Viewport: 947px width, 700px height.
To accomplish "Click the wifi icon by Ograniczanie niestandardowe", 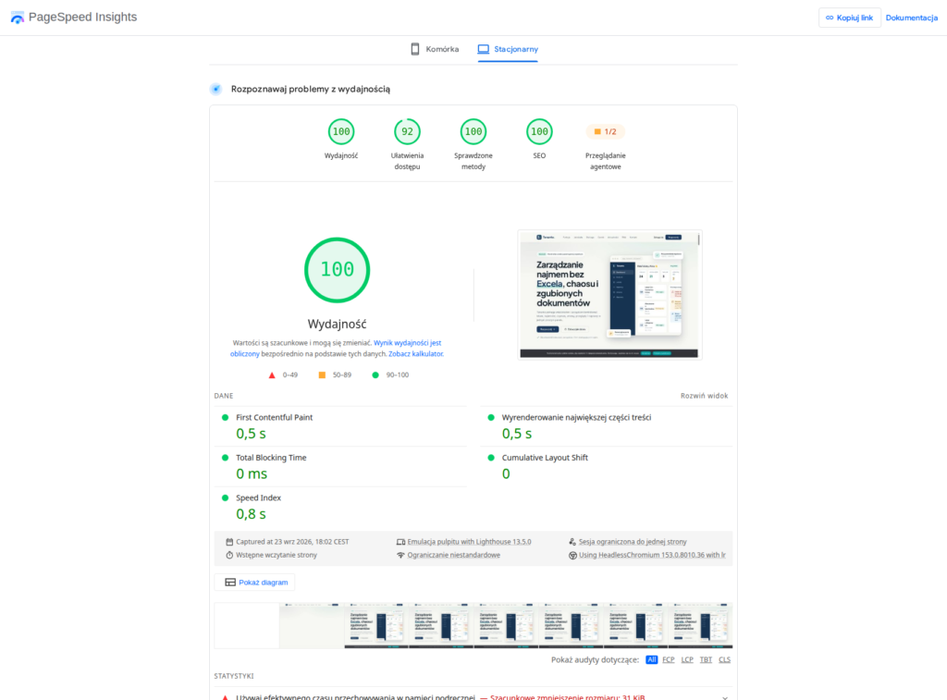I will (400, 555).
